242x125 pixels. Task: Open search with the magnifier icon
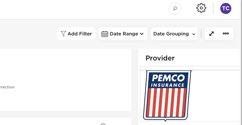175,9
